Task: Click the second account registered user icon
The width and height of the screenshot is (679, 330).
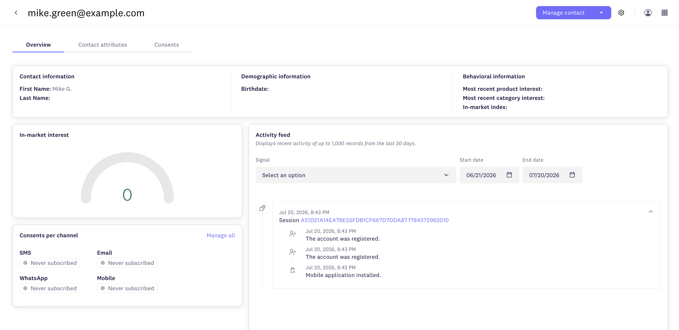Action: coord(293,252)
